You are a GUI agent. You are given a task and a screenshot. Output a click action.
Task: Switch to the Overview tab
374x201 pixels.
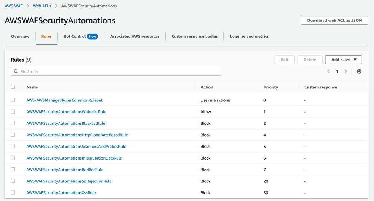click(x=20, y=36)
